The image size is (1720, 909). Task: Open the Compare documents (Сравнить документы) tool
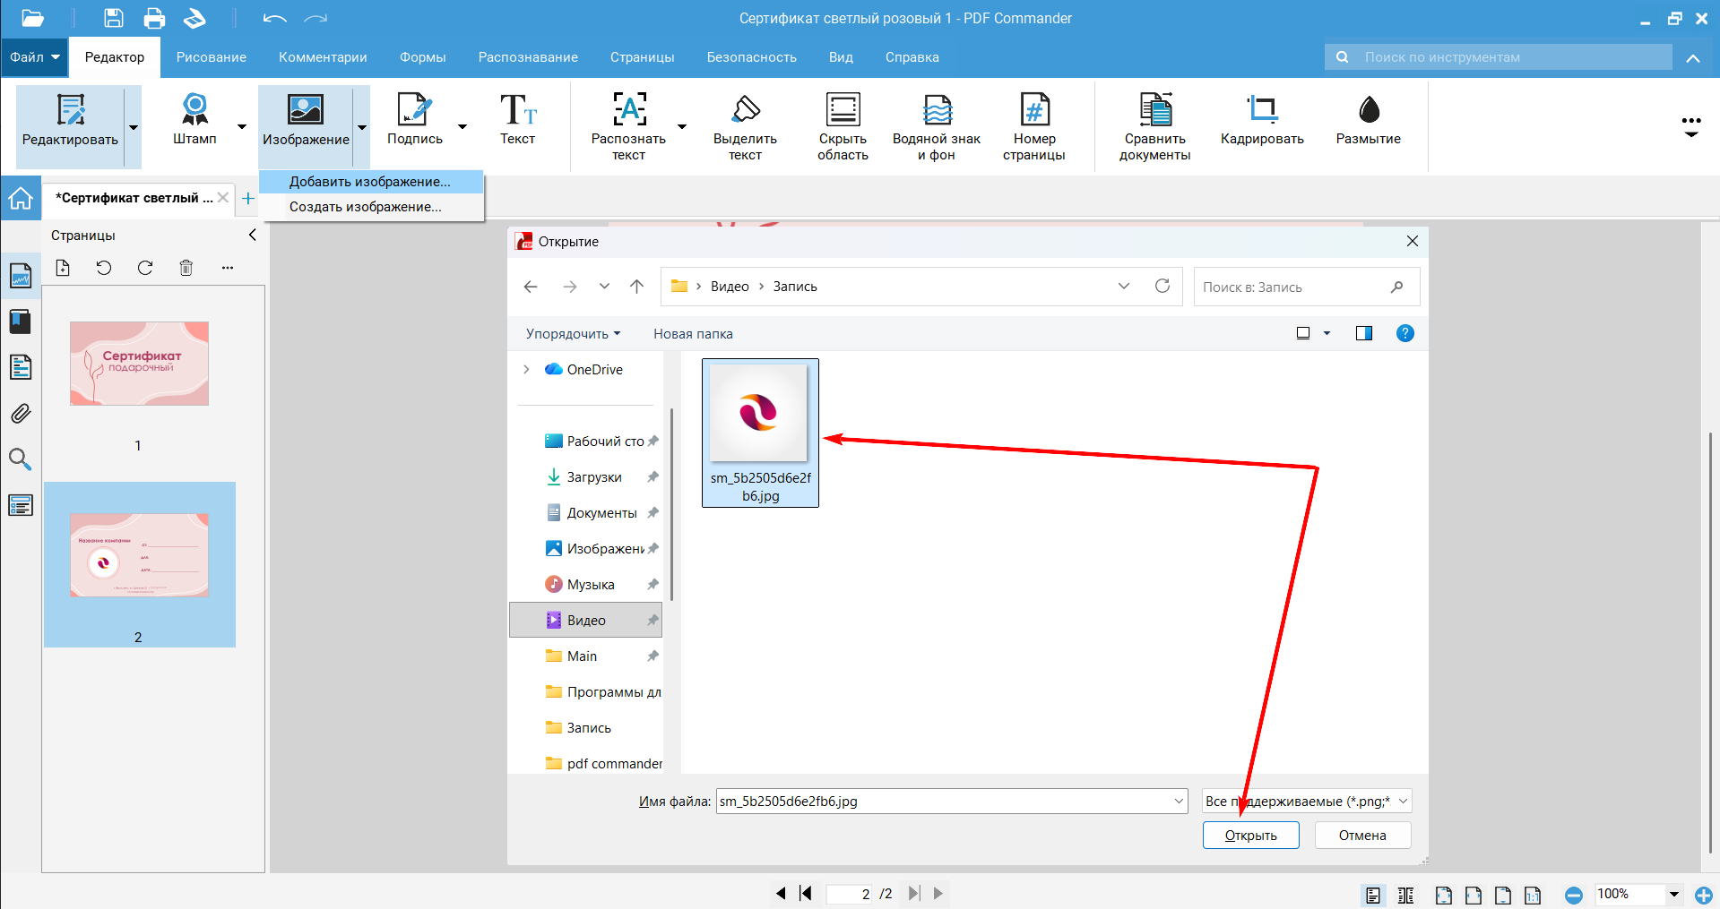1154,110
